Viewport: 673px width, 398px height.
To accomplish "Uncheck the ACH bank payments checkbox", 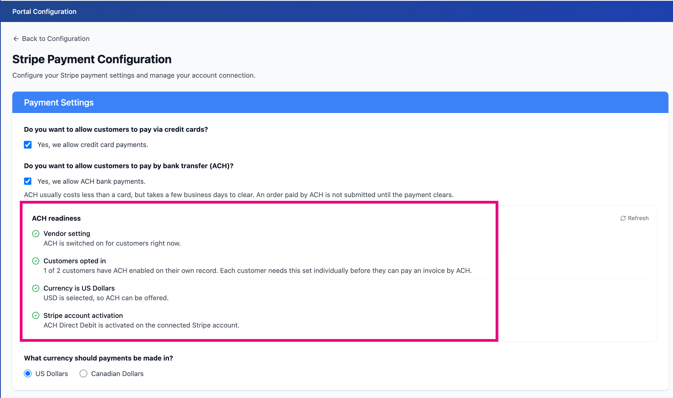I will [x=28, y=181].
